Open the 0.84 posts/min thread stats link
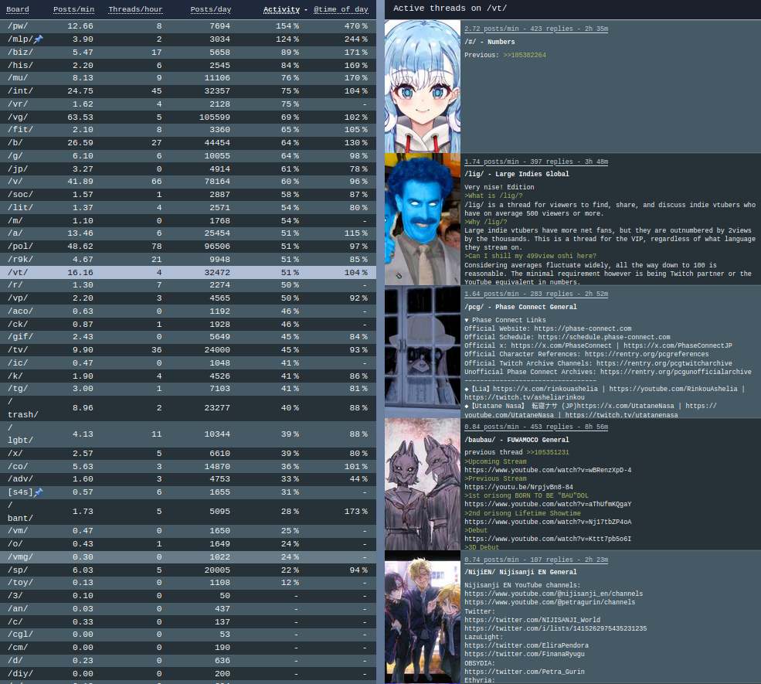 click(536, 427)
